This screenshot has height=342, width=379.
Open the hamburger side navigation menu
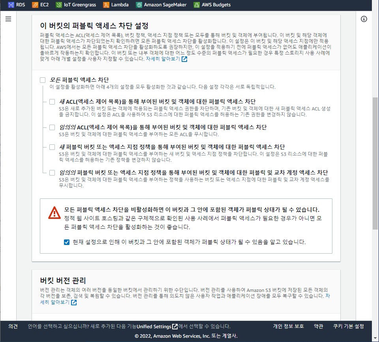(x=8, y=19)
